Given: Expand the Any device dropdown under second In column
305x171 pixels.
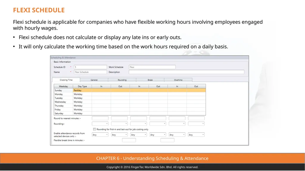Looking at the screenshot, I should (x=139, y=135).
